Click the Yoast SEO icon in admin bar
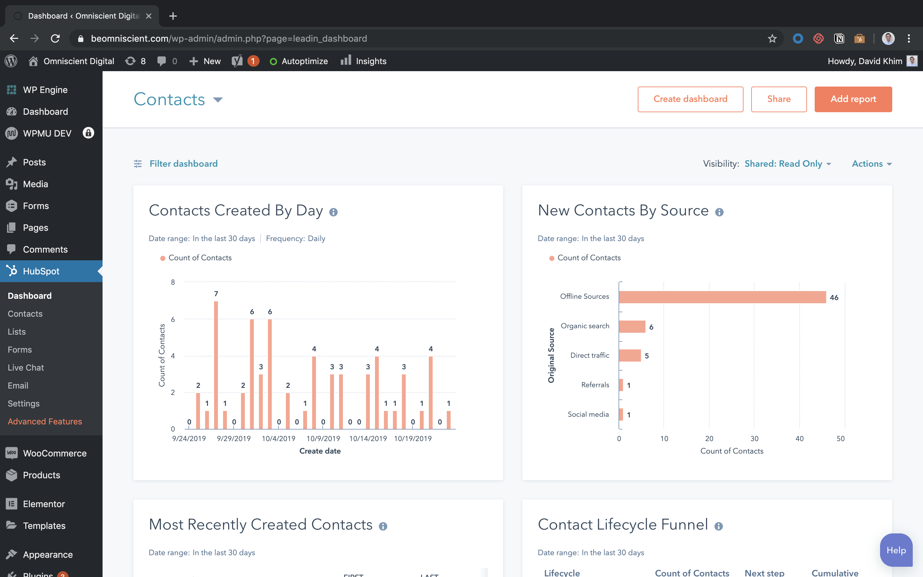 coord(237,61)
